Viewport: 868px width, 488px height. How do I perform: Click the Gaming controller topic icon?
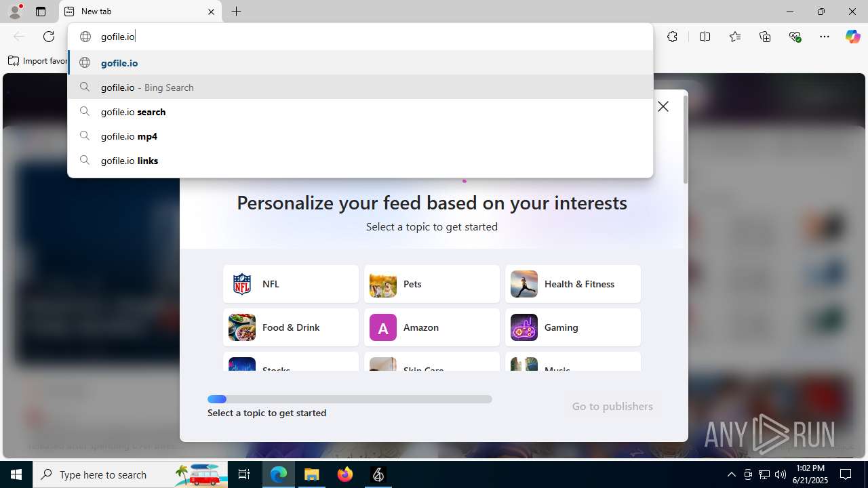524,327
